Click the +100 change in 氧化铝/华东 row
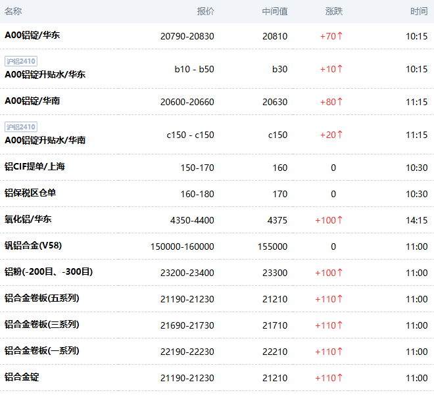Screen dimensions: 434x397 329,220
